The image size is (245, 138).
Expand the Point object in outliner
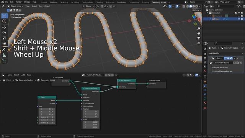[x=210, y=19]
